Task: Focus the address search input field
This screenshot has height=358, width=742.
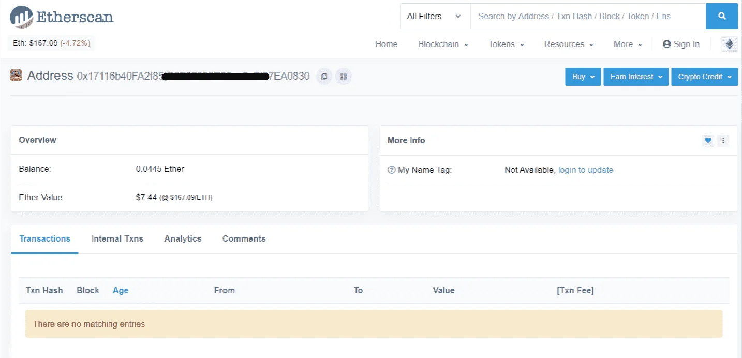Action: 588,17
